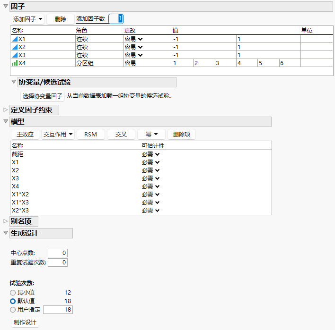Click the X2 low value cell -1

pyautogui.click(x=204, y=47)
